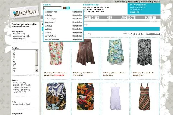Select the ANGEBOTE nav tab
Screen dimensions: 173x115
(128, 18)
